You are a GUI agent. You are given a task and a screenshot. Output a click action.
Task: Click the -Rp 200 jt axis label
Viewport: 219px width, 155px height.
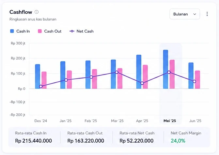(x=17, y=115)
